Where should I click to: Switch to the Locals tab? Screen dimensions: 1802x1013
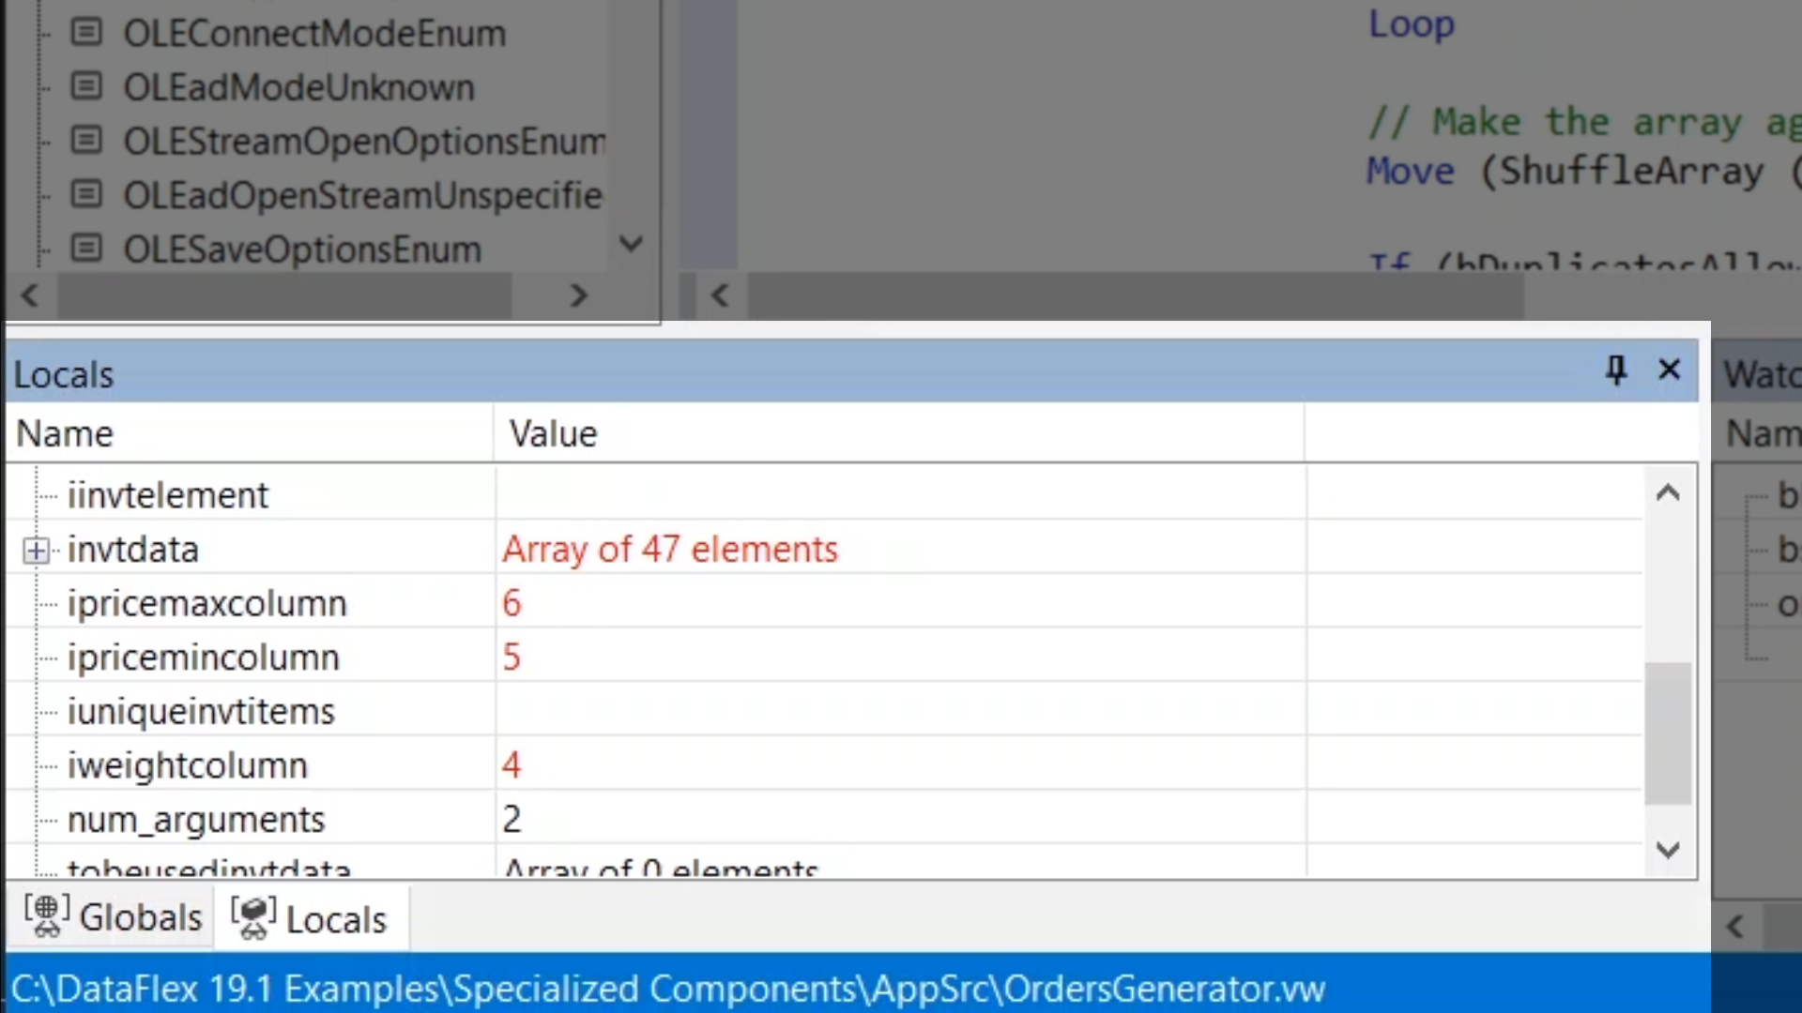click(x=310, y=919)
